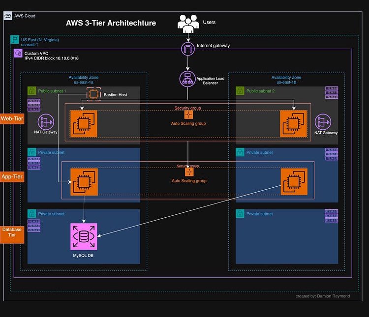Select the App-Tier private subnet lock in us-east-1a
The height and width of the screenshot is (317, 369).
32,152
